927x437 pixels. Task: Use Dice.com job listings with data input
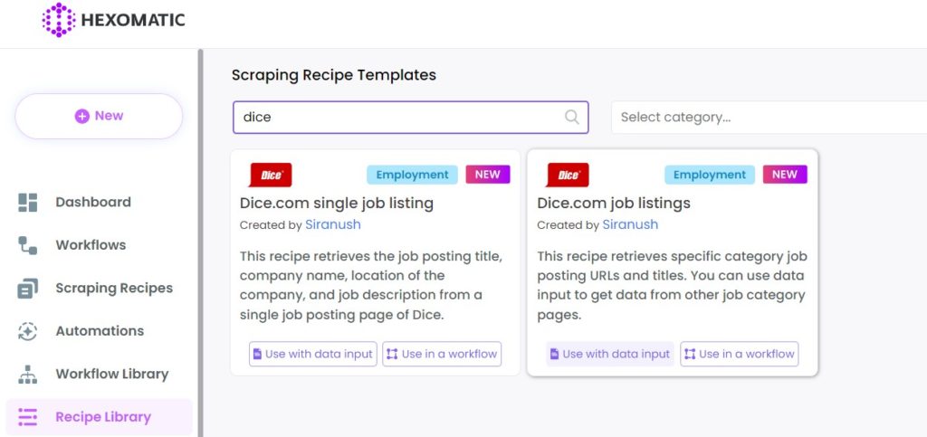click(x=610, y=354)
